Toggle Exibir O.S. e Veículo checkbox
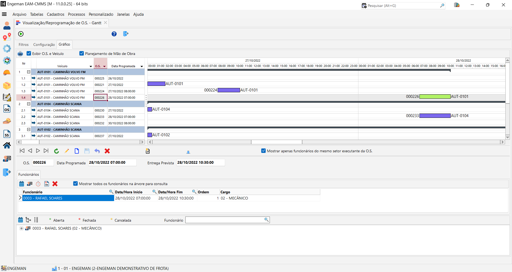Screen dimensions: 512x272 point(29,54)
